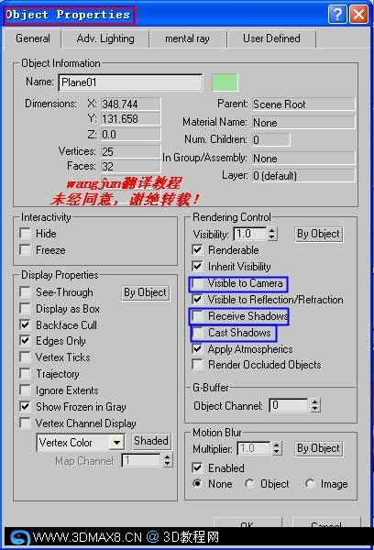Enable Receive Shadows checkbox
This screenshot has height=550, width=374.
[197, 315]
